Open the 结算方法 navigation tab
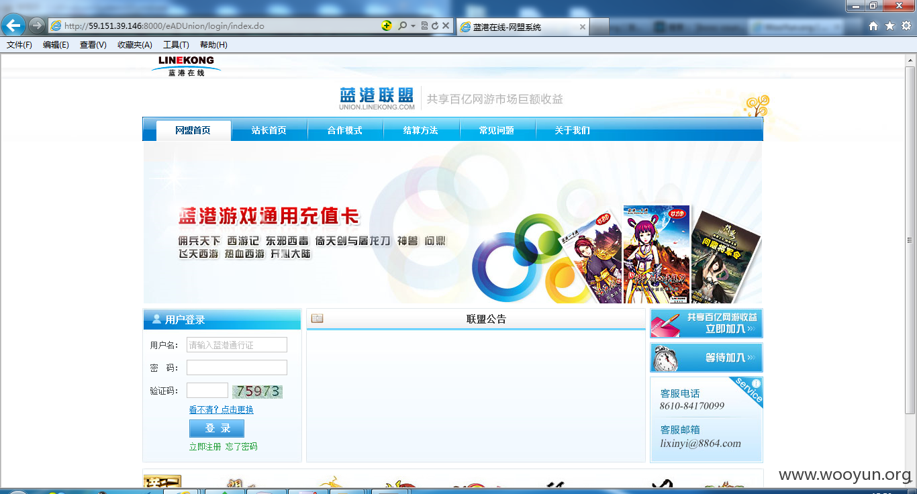This screenshot has height=494, width=917. [421, 130]
